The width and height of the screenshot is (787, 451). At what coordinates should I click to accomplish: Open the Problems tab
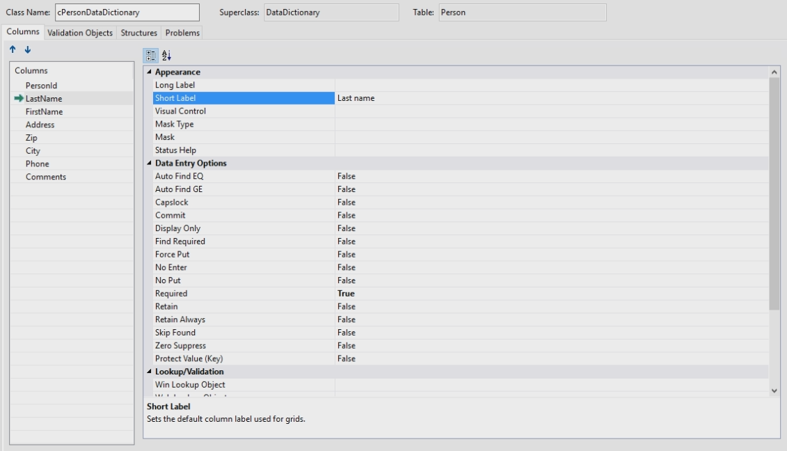pyautogui.click(x=182, y=33)
